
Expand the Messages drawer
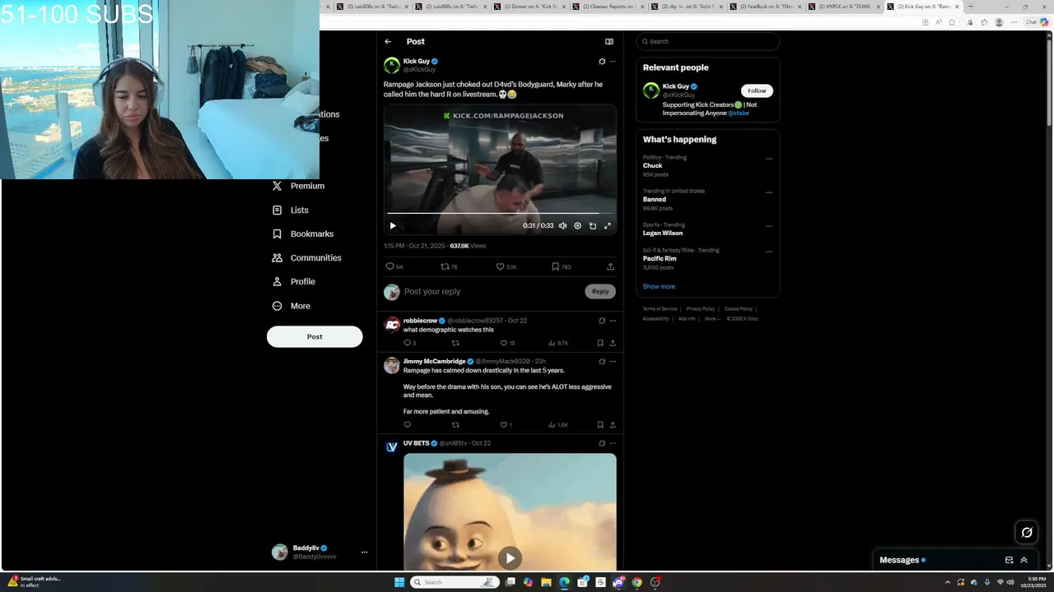point(1024,560)
